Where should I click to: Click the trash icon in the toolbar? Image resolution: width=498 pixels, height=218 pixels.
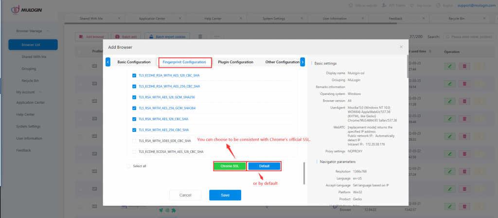(200, 36)
